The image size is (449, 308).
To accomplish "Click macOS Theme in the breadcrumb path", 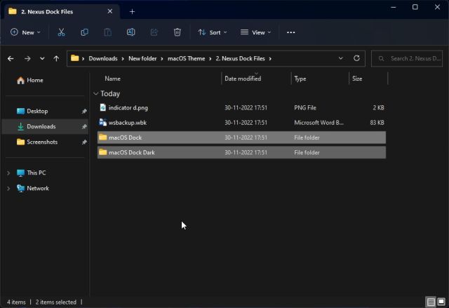I will point(186,59).
